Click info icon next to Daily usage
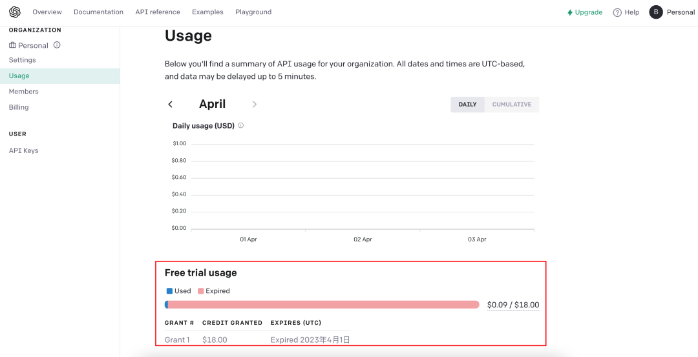This screenshot has width=698, height=357. [241, 126]
